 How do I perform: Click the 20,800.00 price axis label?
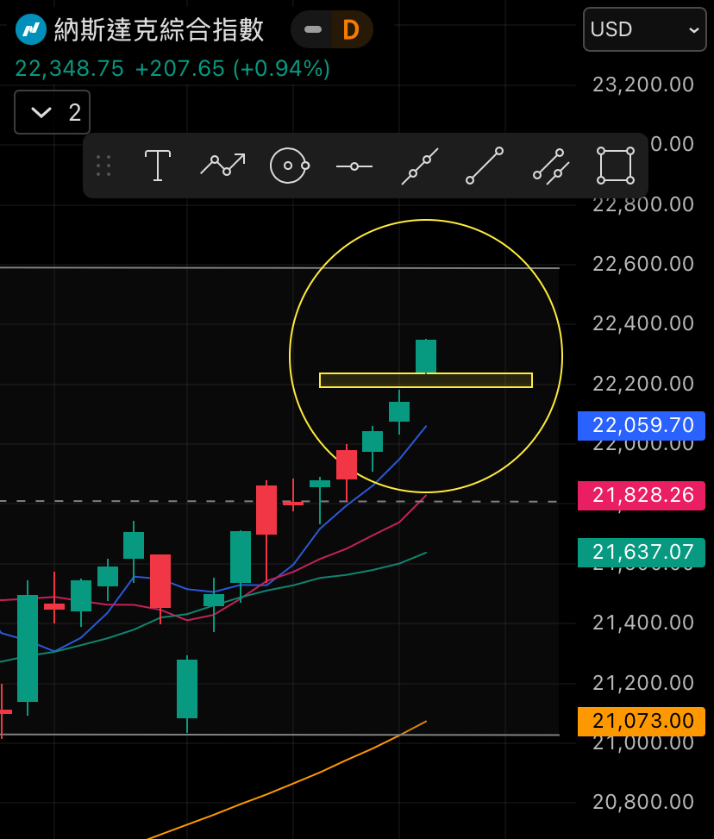643,802
